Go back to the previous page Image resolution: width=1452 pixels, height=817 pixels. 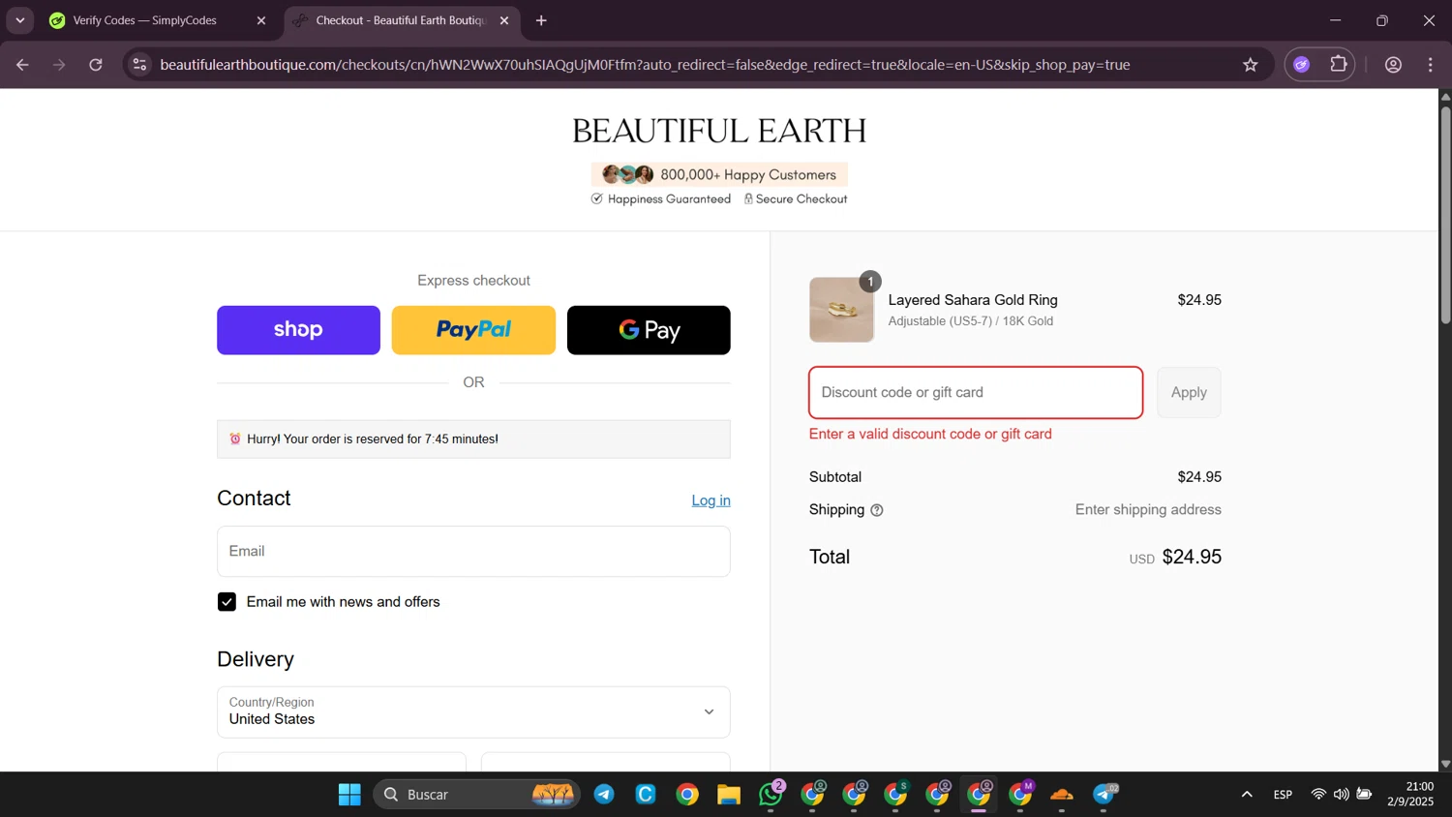point(22,65)
